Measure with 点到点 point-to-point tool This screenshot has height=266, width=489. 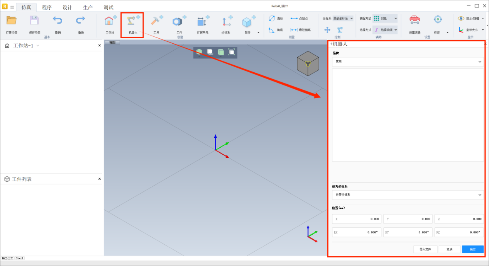pos(299,18)
